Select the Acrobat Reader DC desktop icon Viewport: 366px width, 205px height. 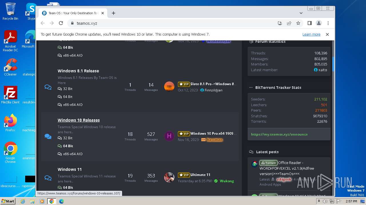coord(10,41)
